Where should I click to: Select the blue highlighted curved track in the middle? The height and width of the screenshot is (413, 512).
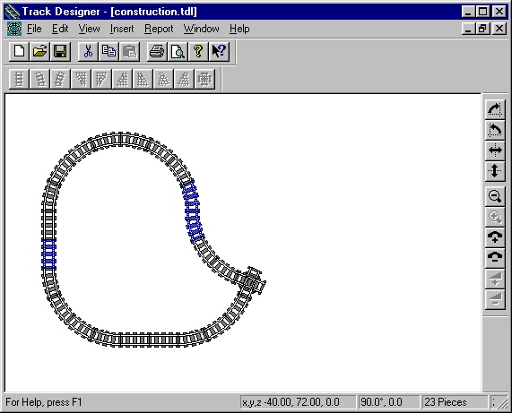[x=193, y=211]
